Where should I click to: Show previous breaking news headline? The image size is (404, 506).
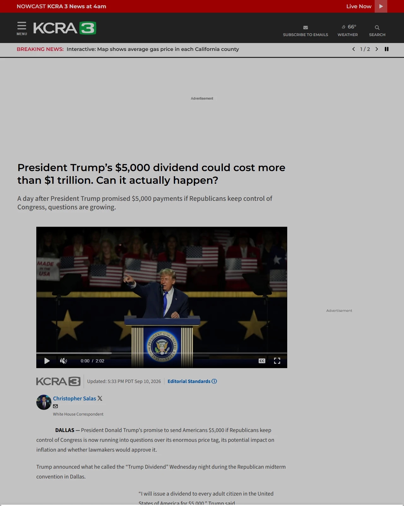pyautogui.click(x=353, y=49)
